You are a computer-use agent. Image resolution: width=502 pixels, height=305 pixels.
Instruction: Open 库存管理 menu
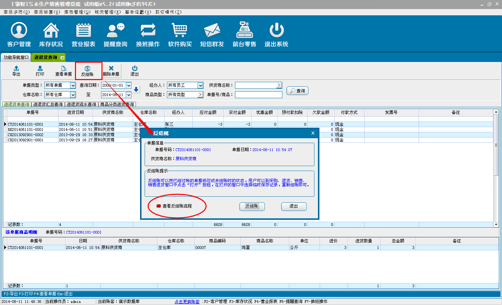77,12
